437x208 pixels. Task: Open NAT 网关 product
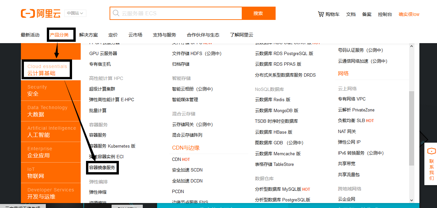tap(347, 131)
